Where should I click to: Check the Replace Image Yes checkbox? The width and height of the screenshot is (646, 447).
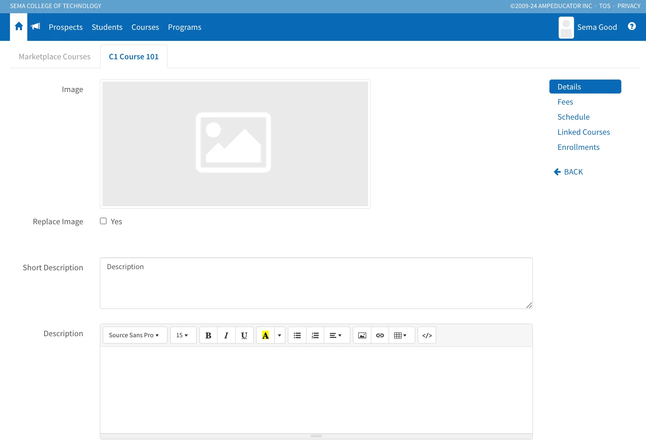coord(103,221)
